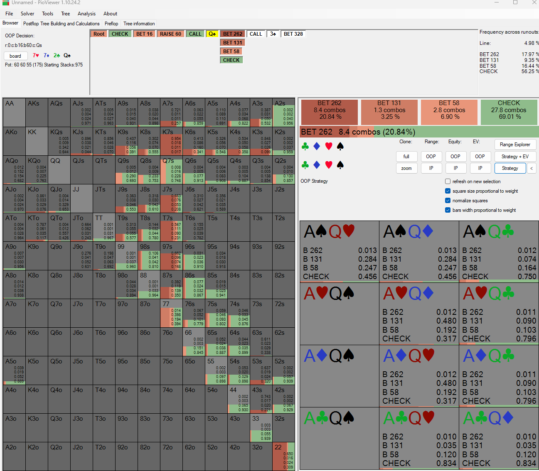
Task: Click the blue diamond suit in the upper suit row
Action: 317,146
